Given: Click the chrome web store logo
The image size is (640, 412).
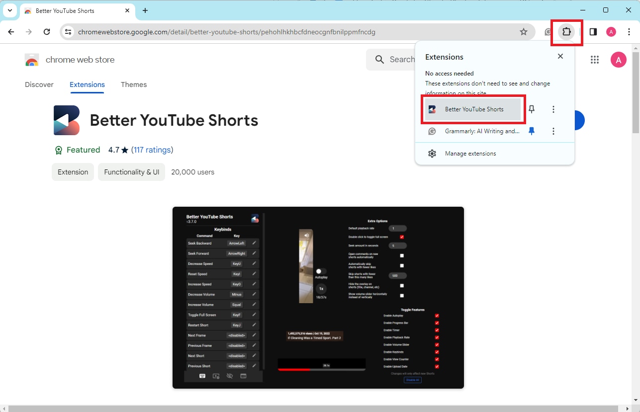Looking at the screenshot, I should coord(32,60).
